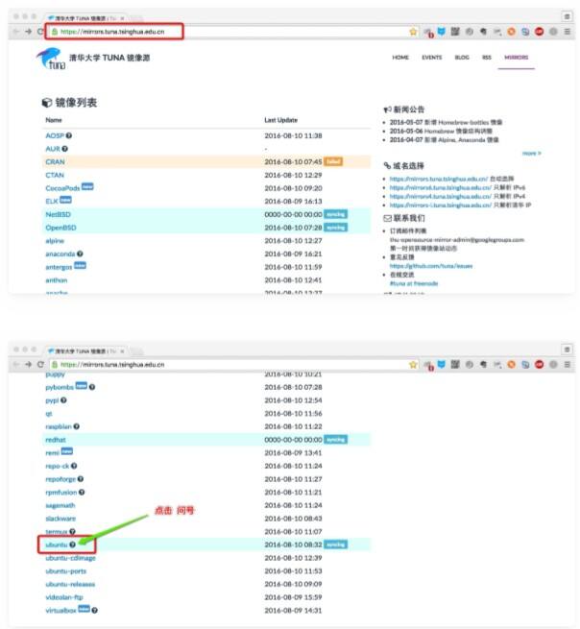Open the sagemath mirror link
Viewport: 580px width, 629px height.
[x=60, y=505]
